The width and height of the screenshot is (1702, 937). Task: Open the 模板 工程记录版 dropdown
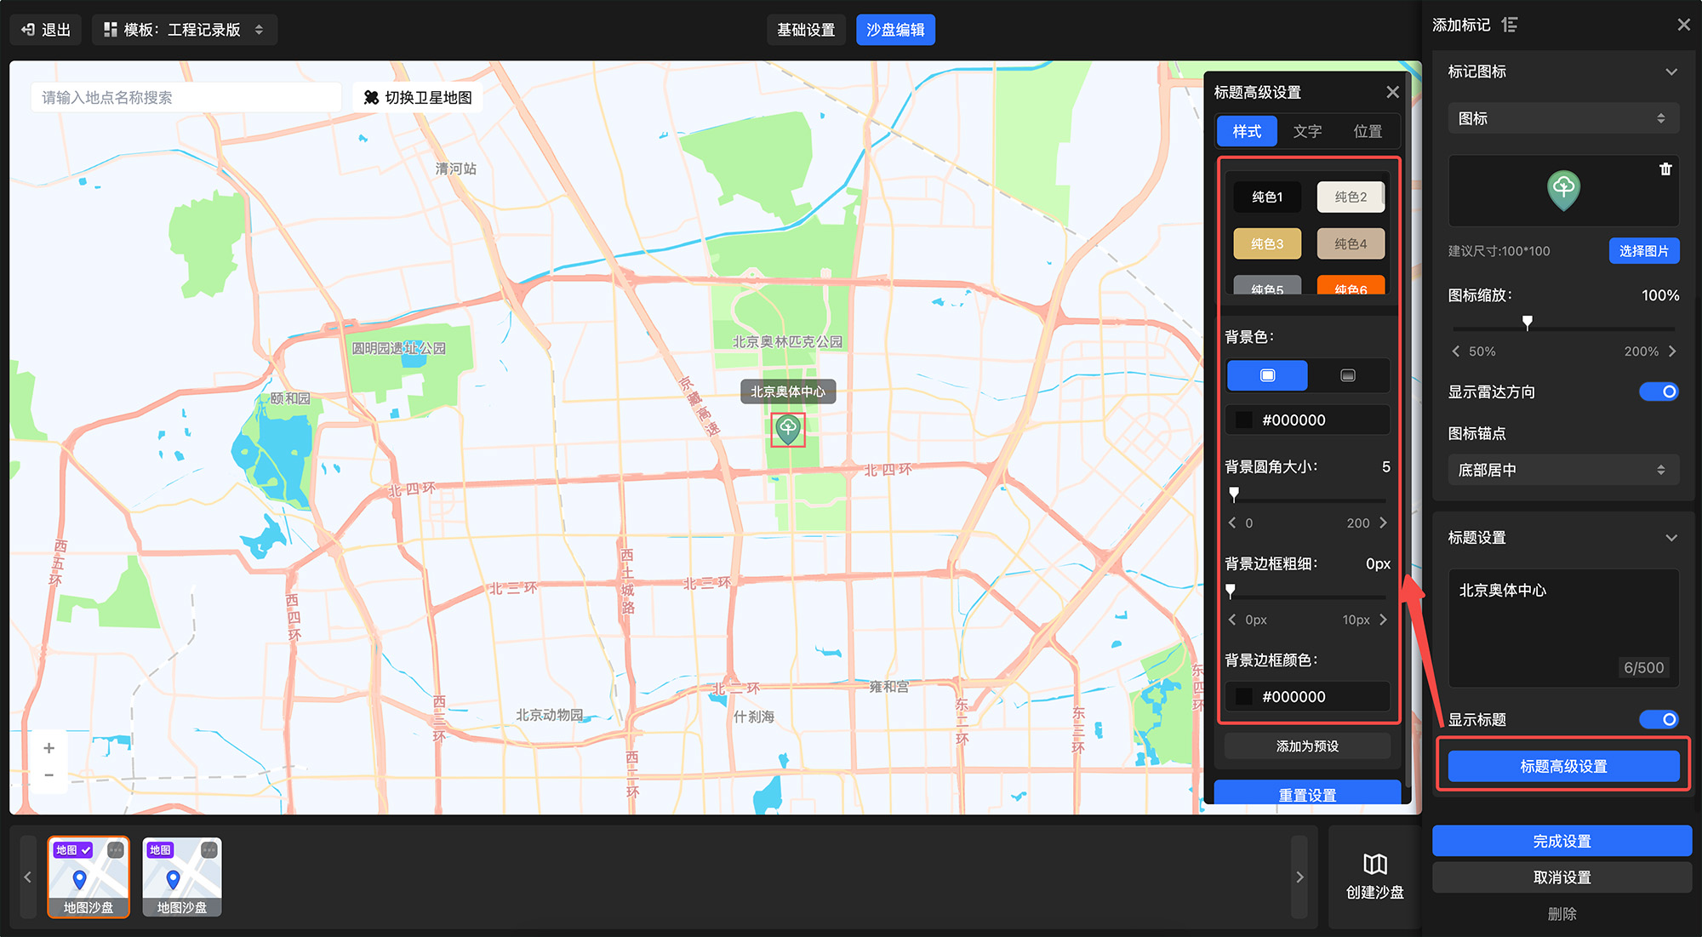click(x=185, y=30)
